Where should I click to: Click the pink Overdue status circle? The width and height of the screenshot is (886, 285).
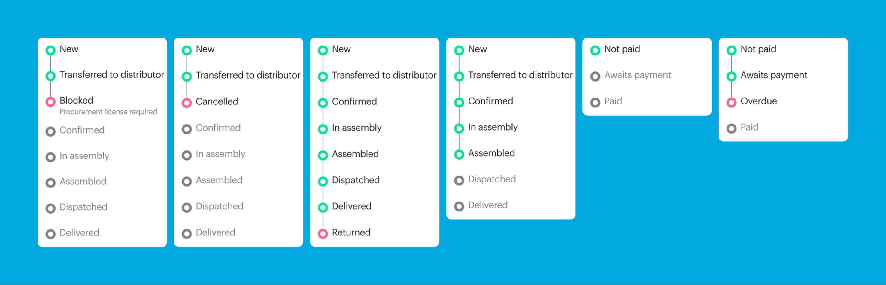pyautogui.click(x=732, y=102)
